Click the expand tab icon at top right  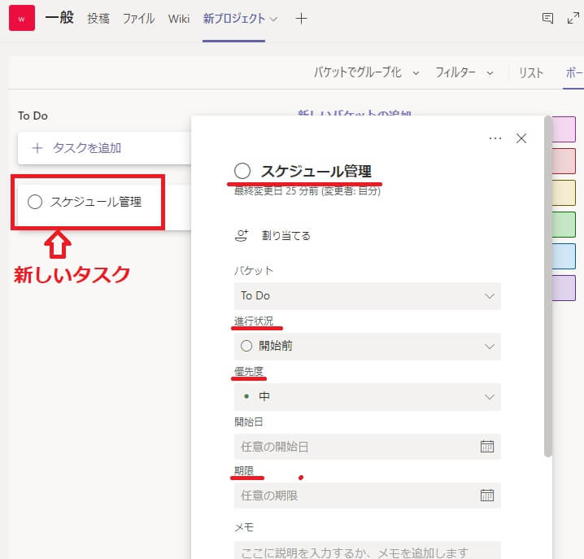click(573, 19)
